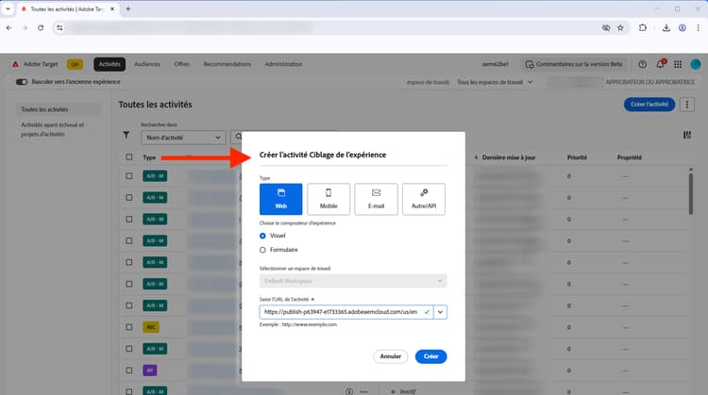Reload the browser page
This screenshot has height=395, width=708.
41,28
